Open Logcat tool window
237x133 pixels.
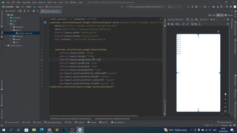click(x=37, y=122)
